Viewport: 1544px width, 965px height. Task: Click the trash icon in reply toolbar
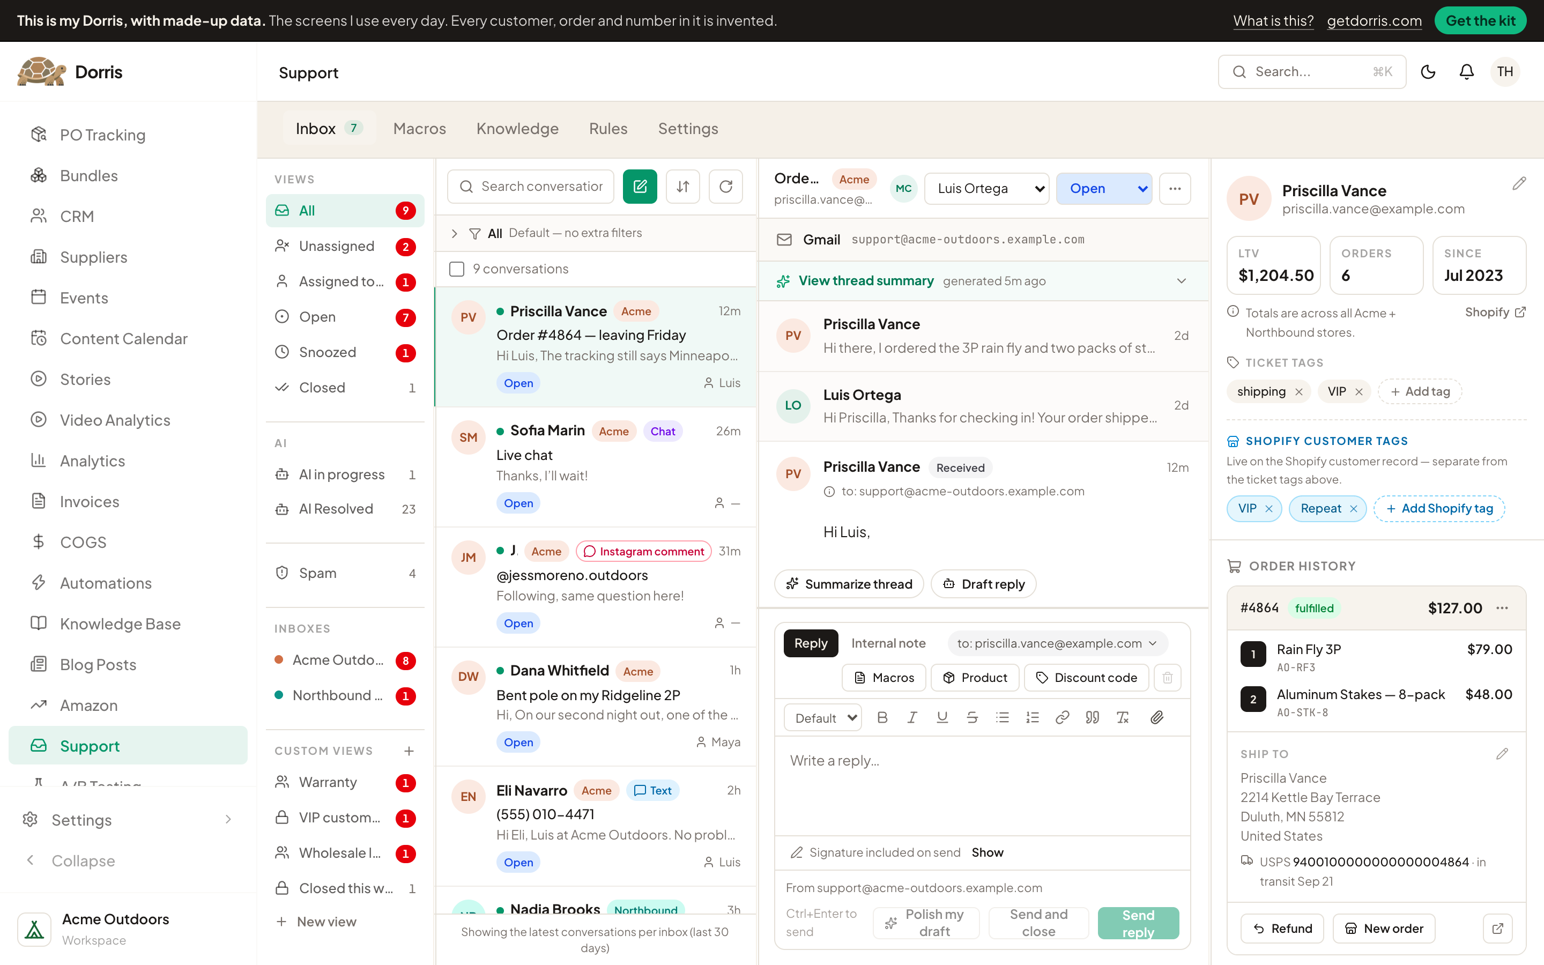click(x=1168, y=677)
